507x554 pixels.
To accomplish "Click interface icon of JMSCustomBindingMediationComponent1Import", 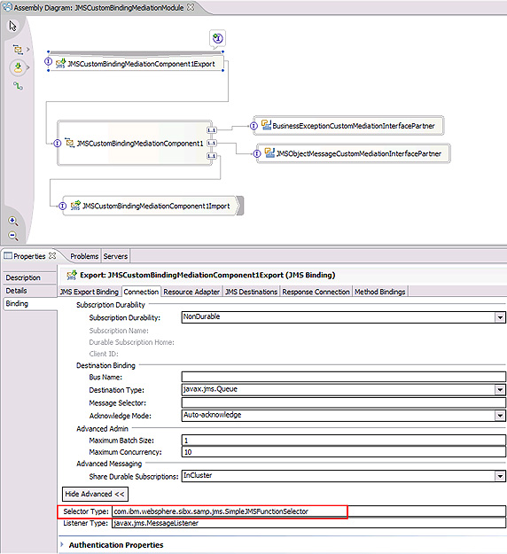I will 63,206.
